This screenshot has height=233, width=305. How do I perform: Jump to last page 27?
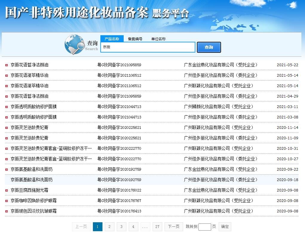(x=157, y=227)
